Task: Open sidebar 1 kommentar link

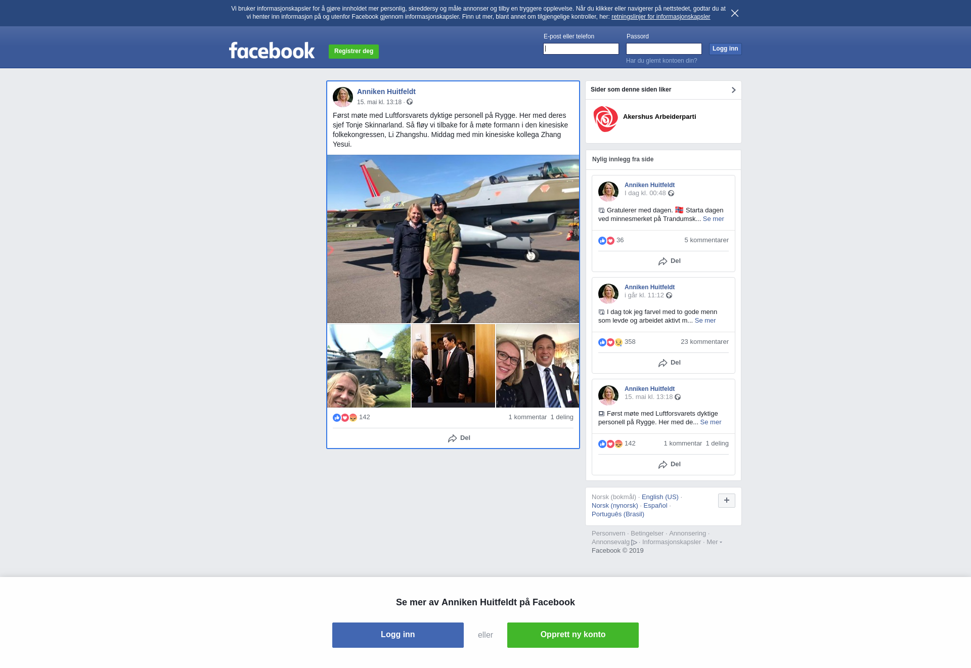Action: 683,443
